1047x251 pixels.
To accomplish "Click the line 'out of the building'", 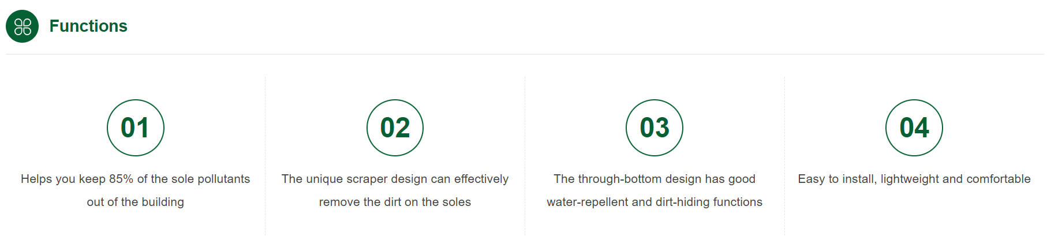I will (x=136, y=202).
